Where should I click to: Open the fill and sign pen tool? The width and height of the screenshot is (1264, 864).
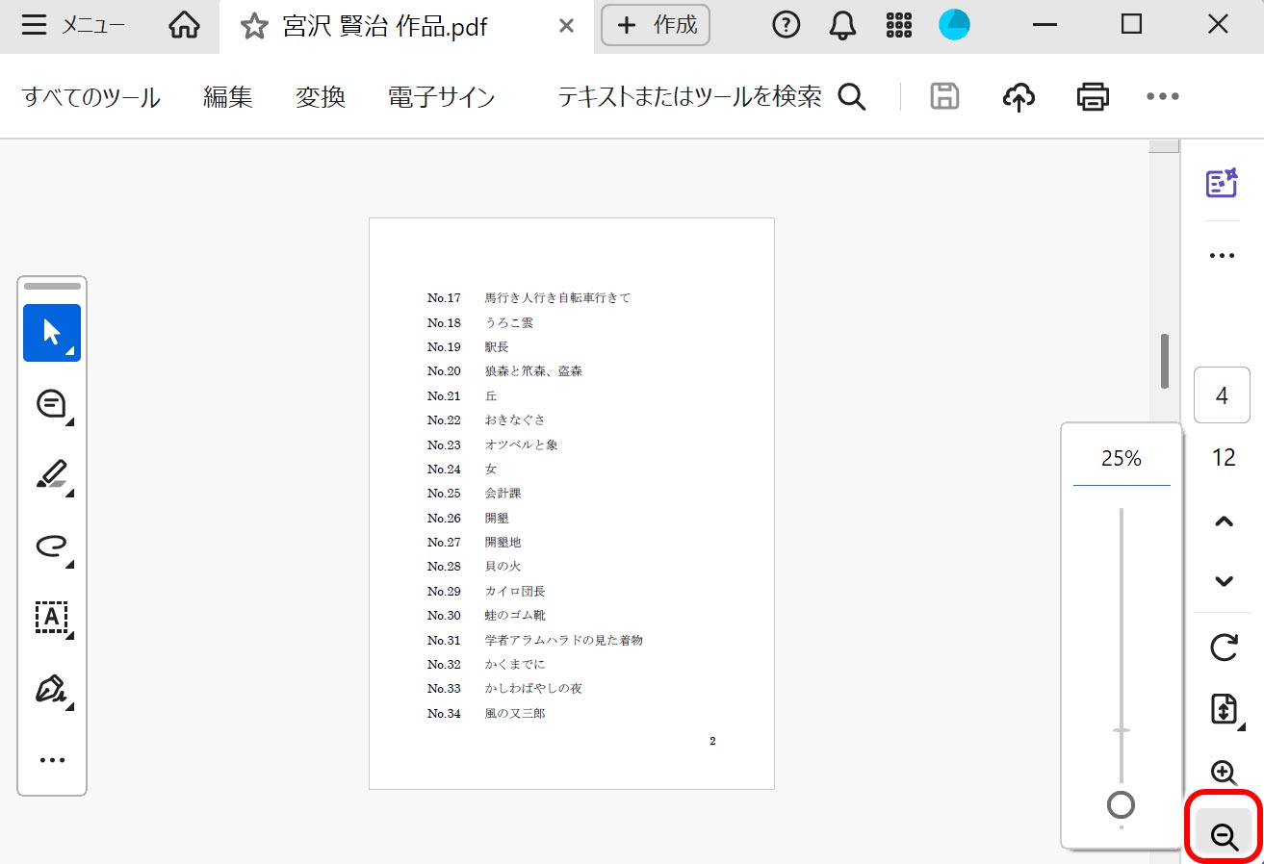pyautogui.click(x=51, y=690)
